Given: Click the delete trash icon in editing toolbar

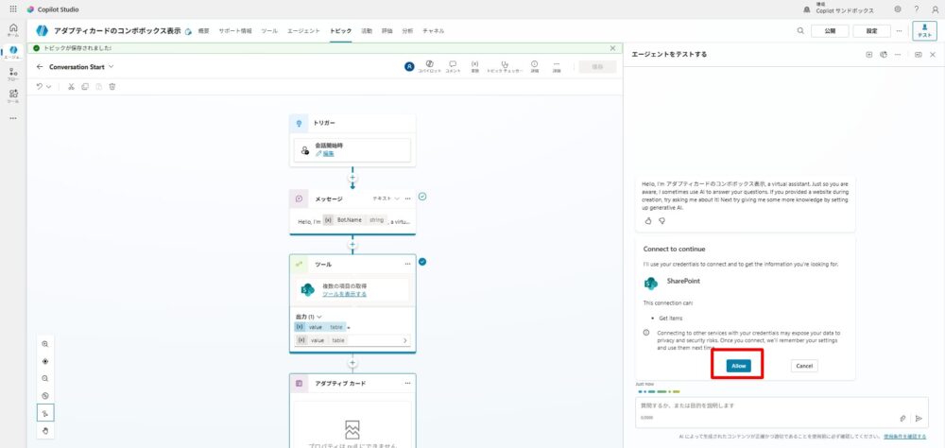Looking at the screenshot, I should point(112,86).
